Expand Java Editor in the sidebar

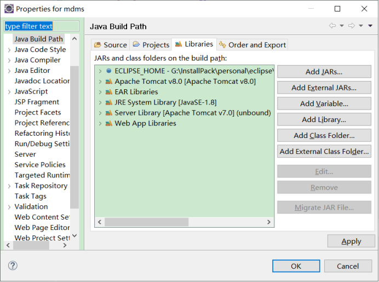pos(9,71)
